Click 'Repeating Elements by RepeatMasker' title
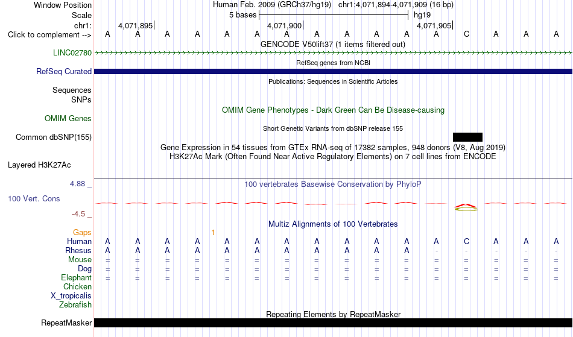This screenshot has width=573, height=337. [x=334, y=314]
